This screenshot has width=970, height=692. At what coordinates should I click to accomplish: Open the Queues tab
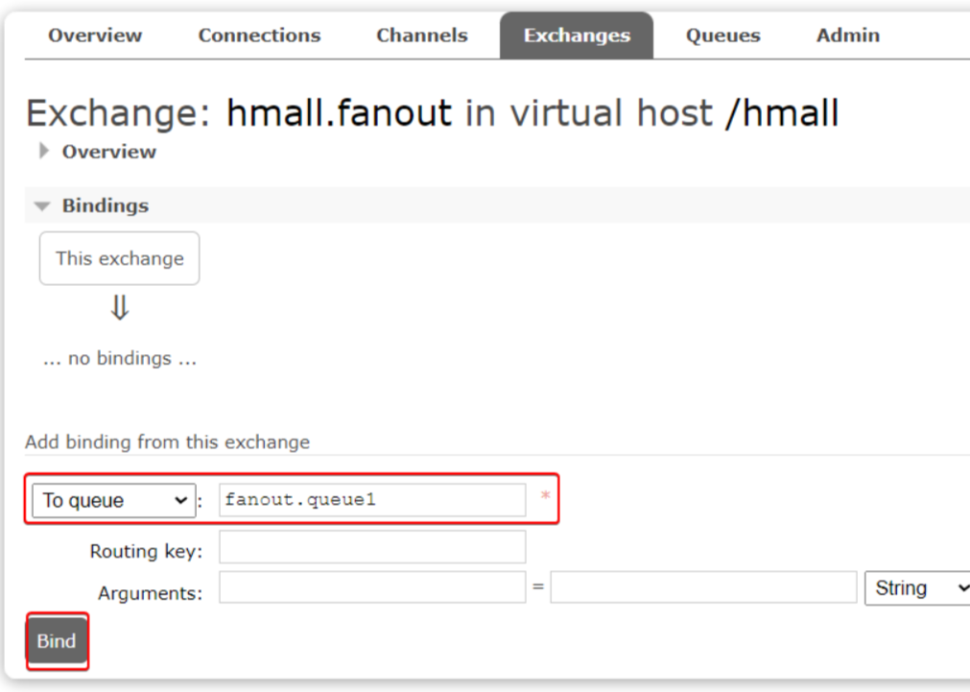[722, 36]
